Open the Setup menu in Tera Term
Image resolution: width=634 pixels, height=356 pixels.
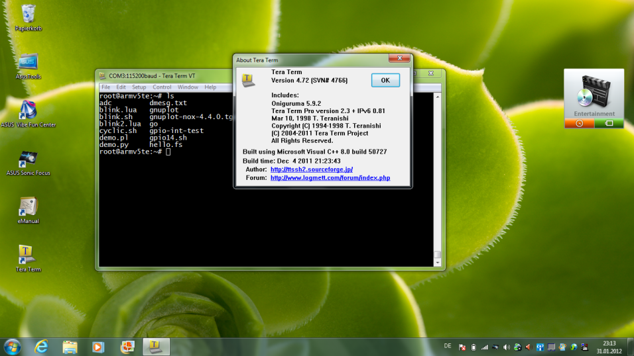(x=139, y=87)
